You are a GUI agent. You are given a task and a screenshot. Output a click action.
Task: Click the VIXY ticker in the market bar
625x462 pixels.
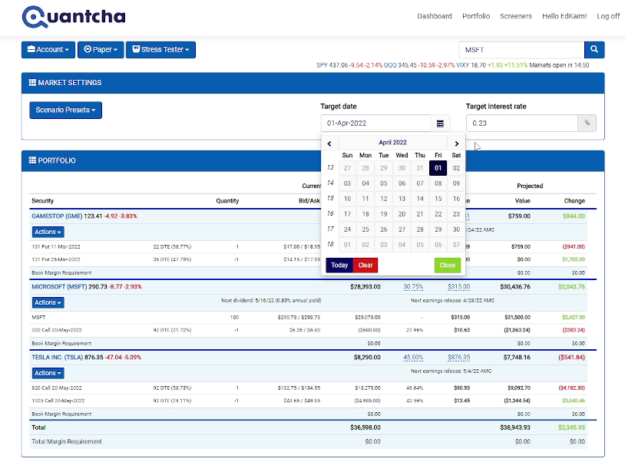pyautogui.click(x=462, y=65)
